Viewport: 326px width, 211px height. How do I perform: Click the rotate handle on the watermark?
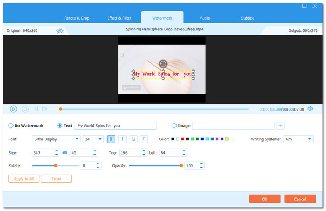[163, 63]
